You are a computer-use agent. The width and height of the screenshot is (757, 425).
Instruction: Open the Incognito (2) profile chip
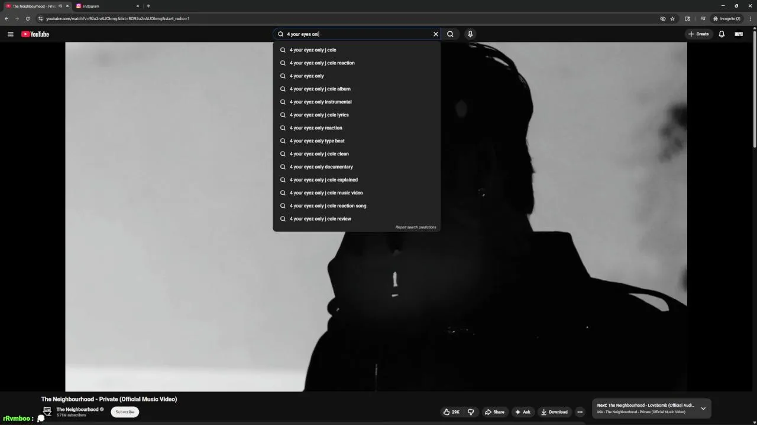pos(727,18)
